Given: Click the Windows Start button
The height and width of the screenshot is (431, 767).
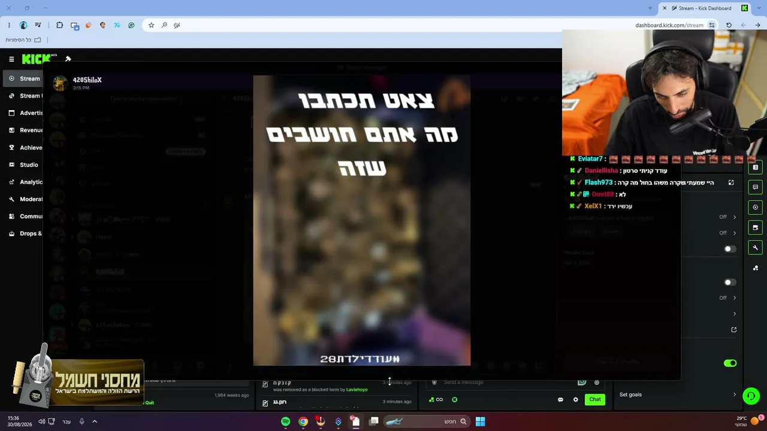Looking at the screenshot, I should point(480,421).
